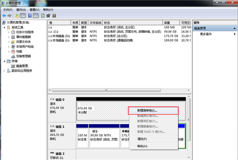Expand the 共享文件夹 tree node

9,42
